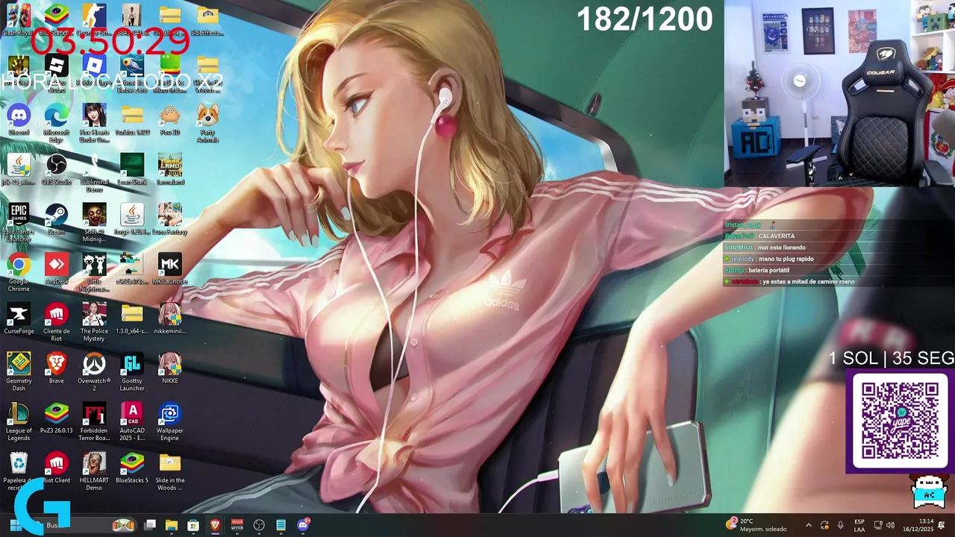
Task: Switch the ESP LAA input language
Action: click(859, 525)
